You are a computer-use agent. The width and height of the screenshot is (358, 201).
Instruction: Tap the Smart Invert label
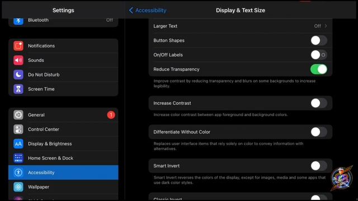(x=167, y=166)
